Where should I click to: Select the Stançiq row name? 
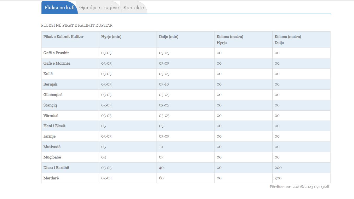pos(50,105)
